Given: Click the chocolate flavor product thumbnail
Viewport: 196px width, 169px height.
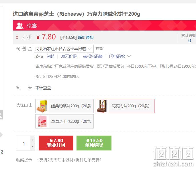Looking at the screenshot, I should [103, 106].
